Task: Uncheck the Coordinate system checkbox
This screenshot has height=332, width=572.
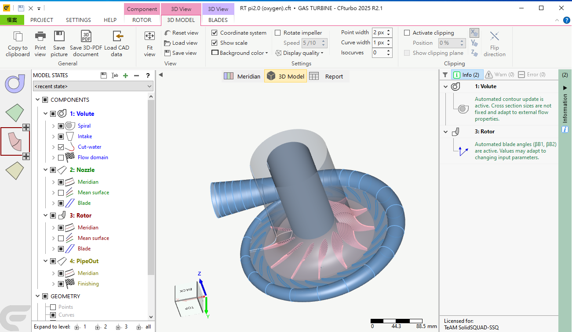Action: click(215, 33)
